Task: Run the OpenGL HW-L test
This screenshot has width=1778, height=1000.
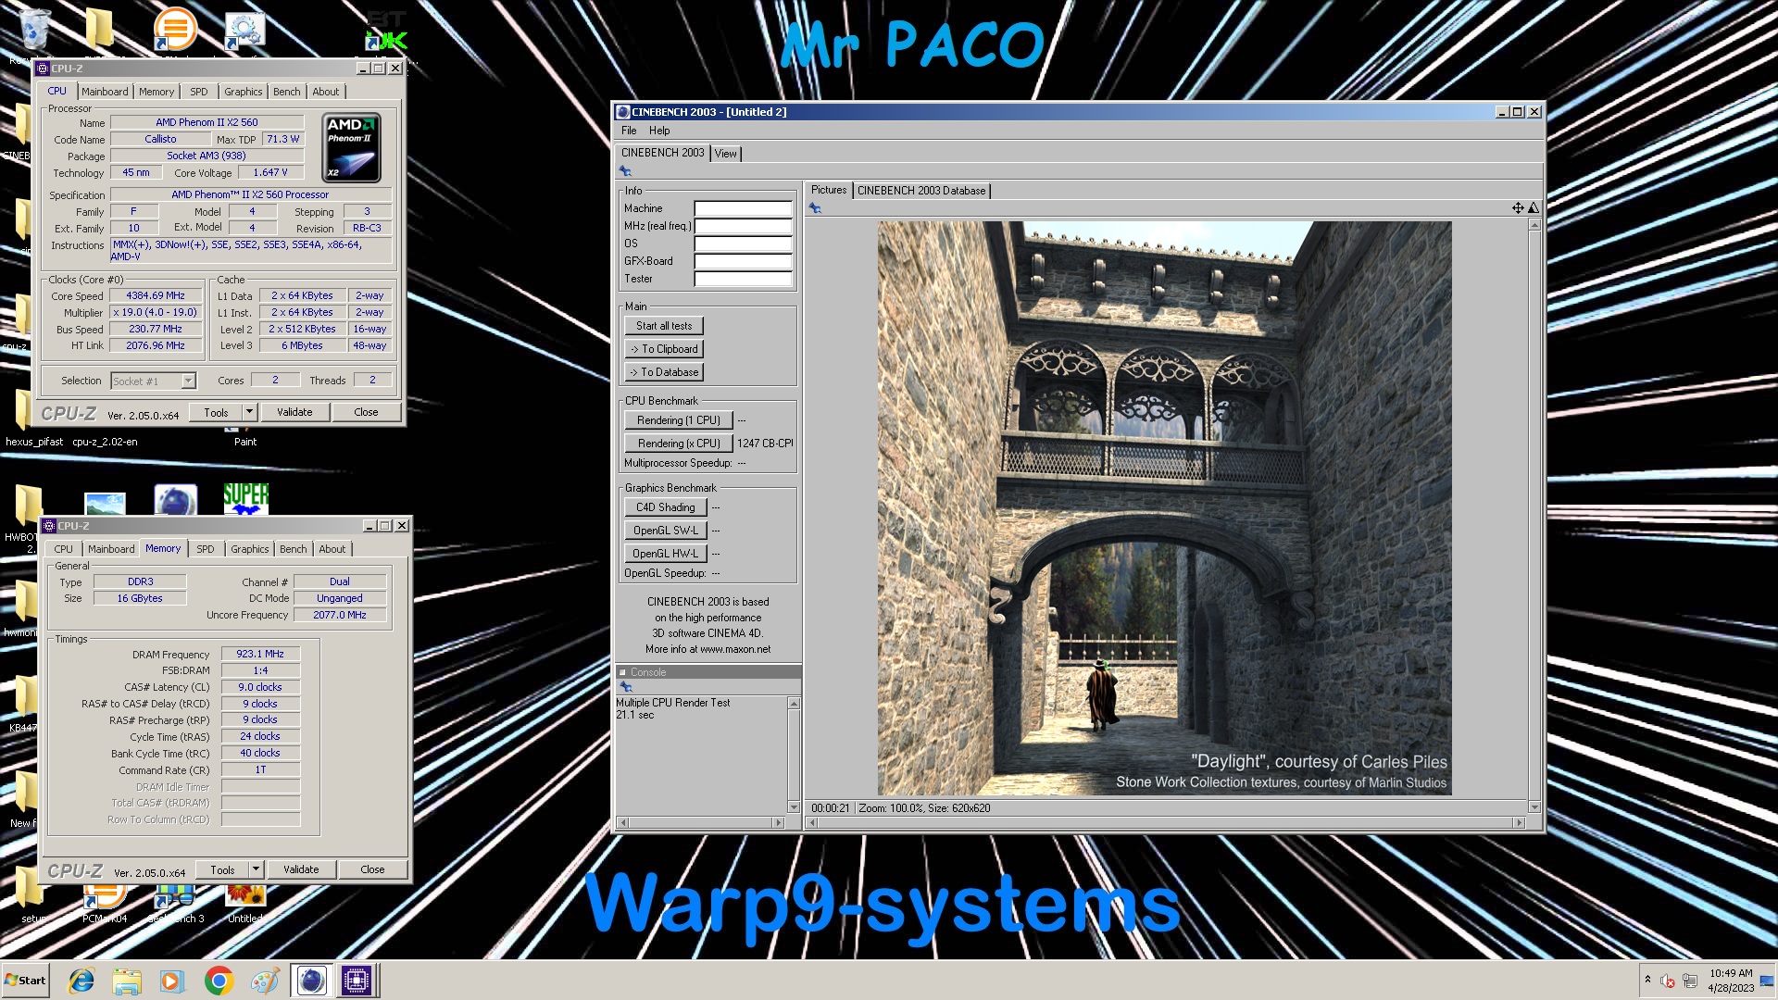Action: click(x=666, y=554)
